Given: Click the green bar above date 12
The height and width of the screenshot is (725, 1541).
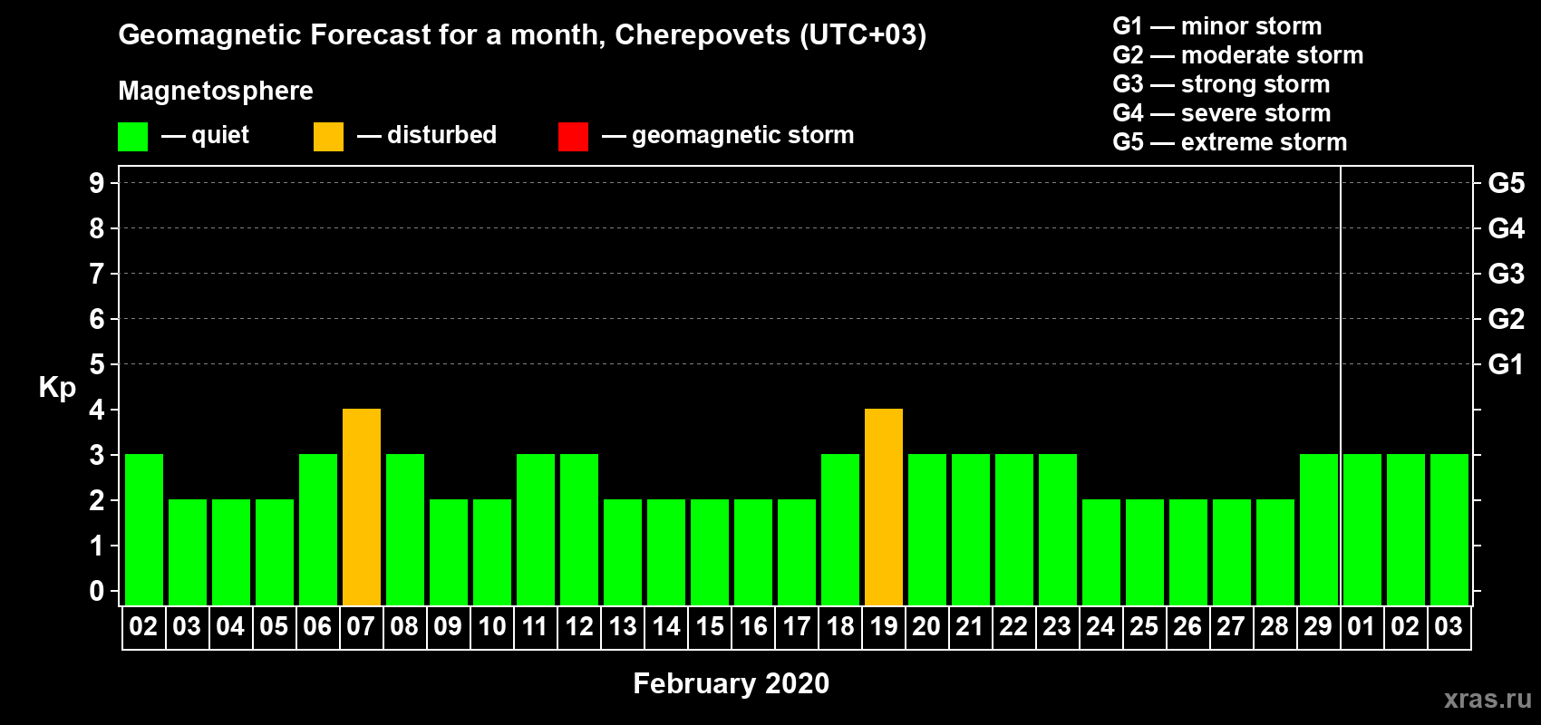Looking at the screenshot, I should click(579, 529).
